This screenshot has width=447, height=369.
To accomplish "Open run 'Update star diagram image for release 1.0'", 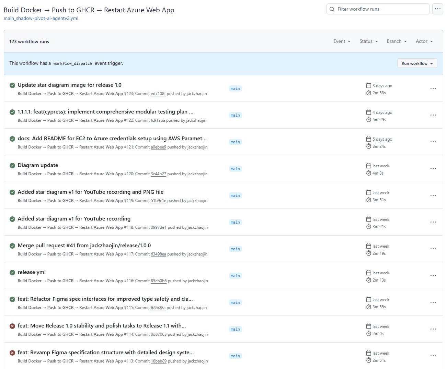I will pos(69,85).
